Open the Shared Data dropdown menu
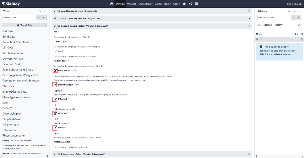The width and height of the screenshot is (304, 158). point(146,4)
